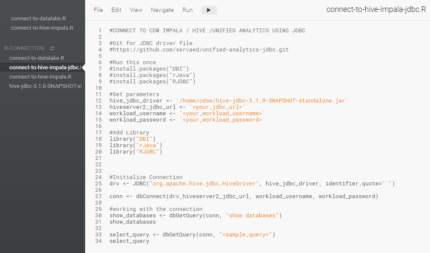Open the Navigate menu
This screenshot has height=253, width=430.
[162, 10]
